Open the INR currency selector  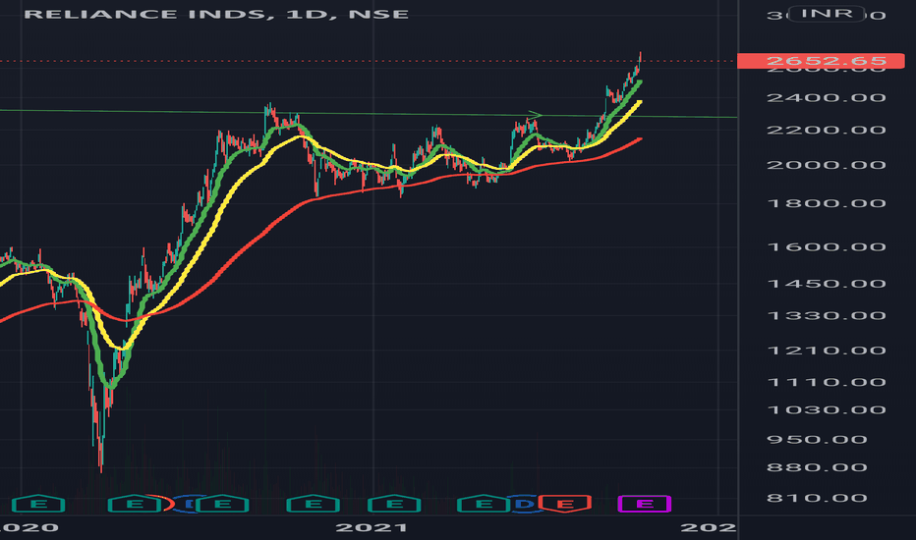(x=826, y=14)
